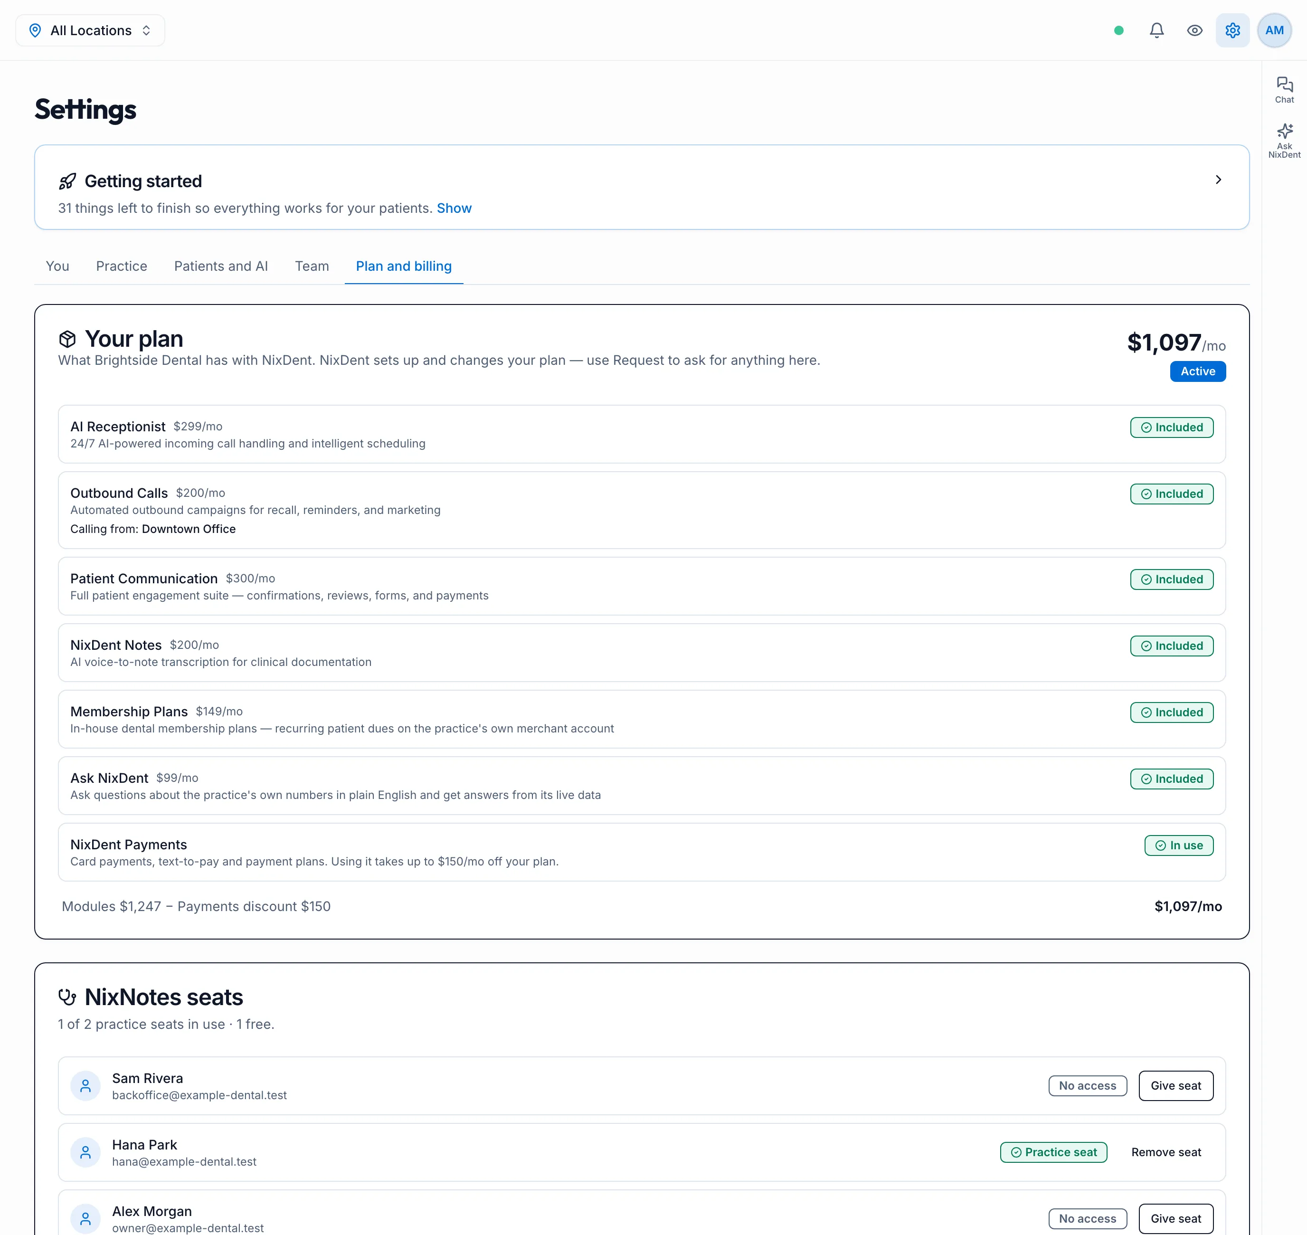Click the Outbound Calls module title
The width and height of the screenshot is (1307, 1235).
tap(119, 493)
